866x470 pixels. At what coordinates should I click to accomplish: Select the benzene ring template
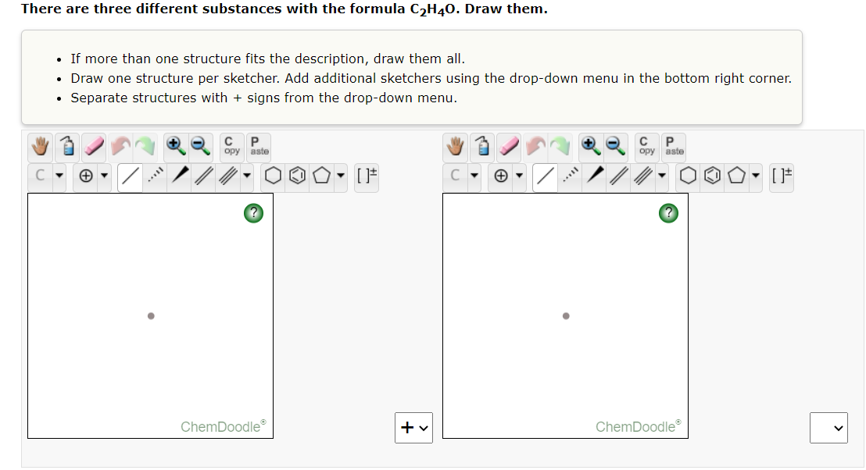point(298,176)
